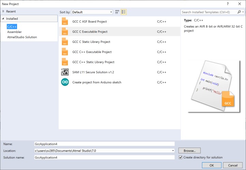Select GCC C++ Executable Project text
This screenshot has height=170, width=246.
[x=92, y=52]
